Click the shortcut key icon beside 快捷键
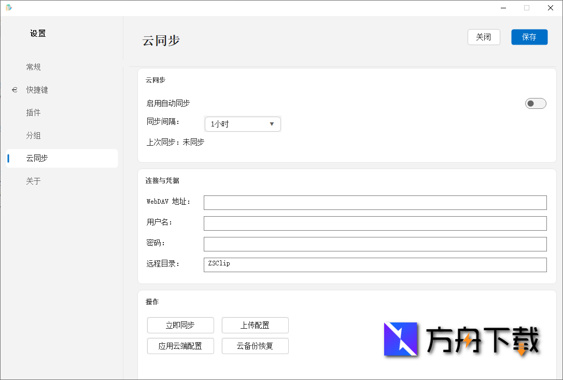The height and width of the screenshot is (380, 563). pos(14,90)
